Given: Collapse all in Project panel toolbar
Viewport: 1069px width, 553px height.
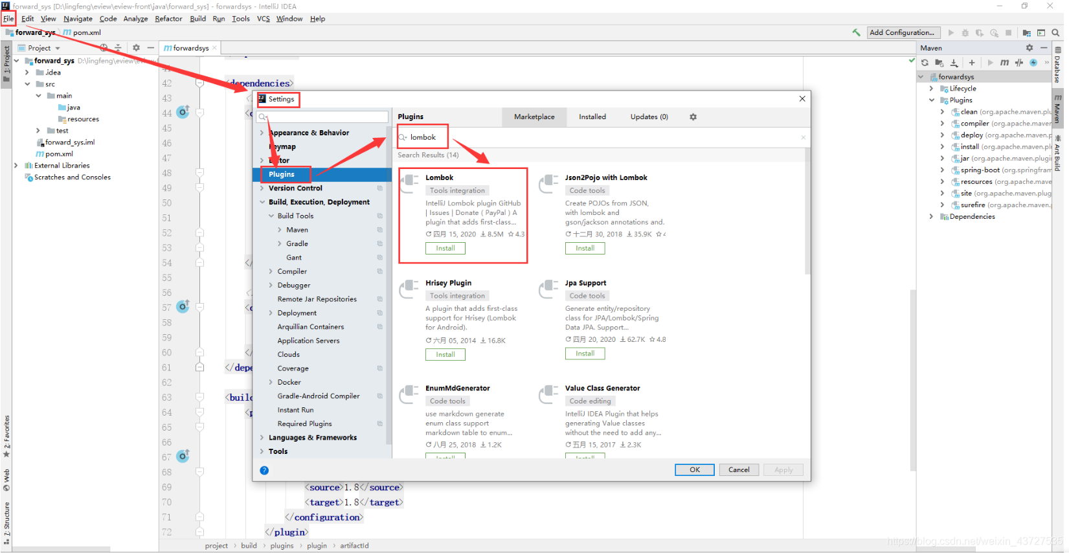Looking at the screenshot, I should click(118, 48).
